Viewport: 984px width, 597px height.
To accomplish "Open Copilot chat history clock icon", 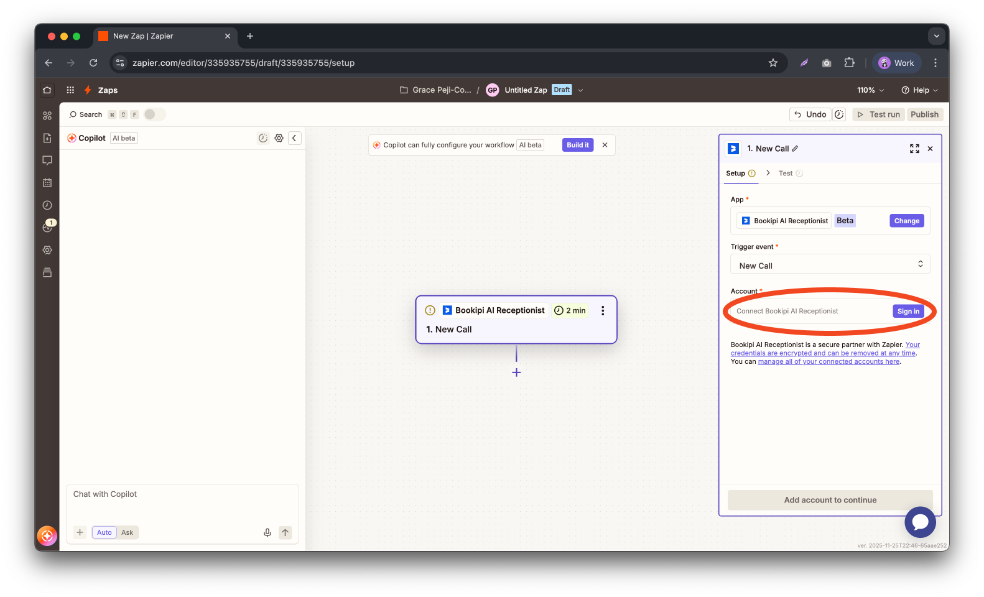I will coord(263,138).
